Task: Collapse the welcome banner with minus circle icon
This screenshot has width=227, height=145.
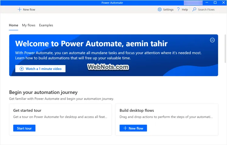Action: pyautogui.click(x=212, y=40)
